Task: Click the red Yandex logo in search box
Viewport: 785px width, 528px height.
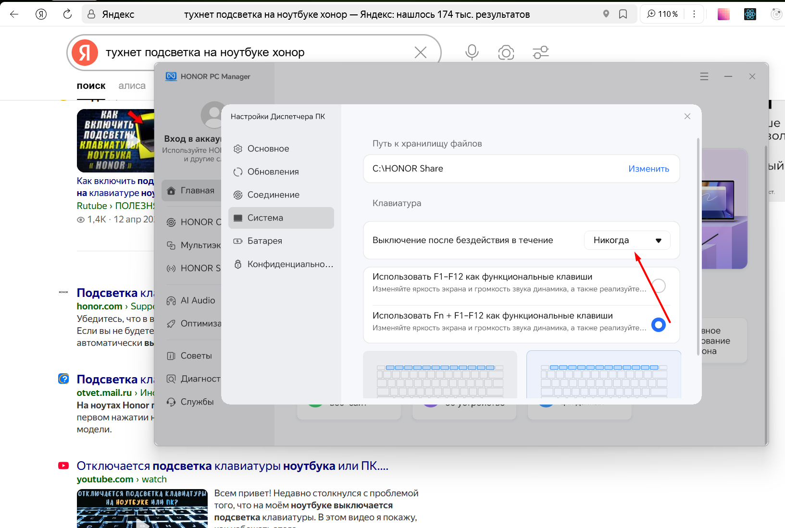Action: tap(85, 52)
